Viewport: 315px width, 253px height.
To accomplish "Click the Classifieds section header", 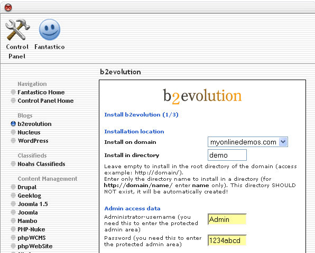I will point(32,155).
